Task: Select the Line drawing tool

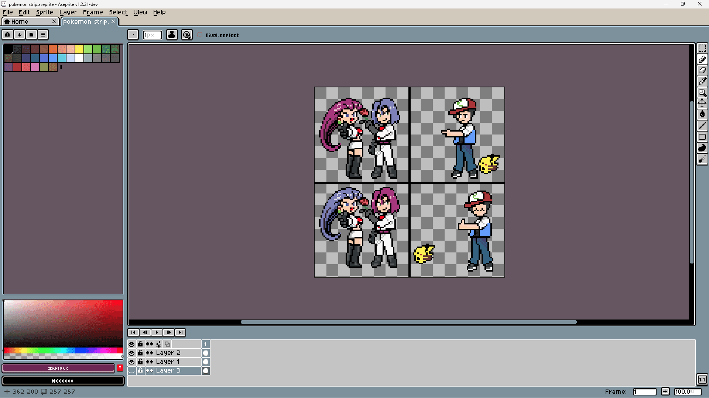Action: (702, 126)
